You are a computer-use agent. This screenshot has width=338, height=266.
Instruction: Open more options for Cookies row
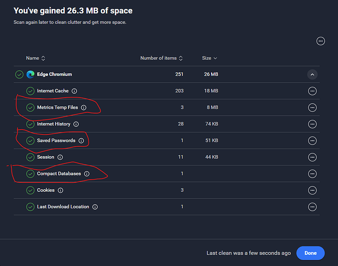pyautogui.click(x=312, y=190)
